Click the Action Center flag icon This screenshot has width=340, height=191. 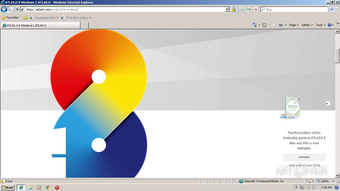pyautogui.click(x=314, y=188)
